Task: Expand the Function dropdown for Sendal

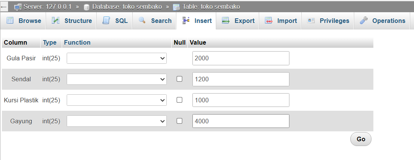Action: click(x=117, y=79)
